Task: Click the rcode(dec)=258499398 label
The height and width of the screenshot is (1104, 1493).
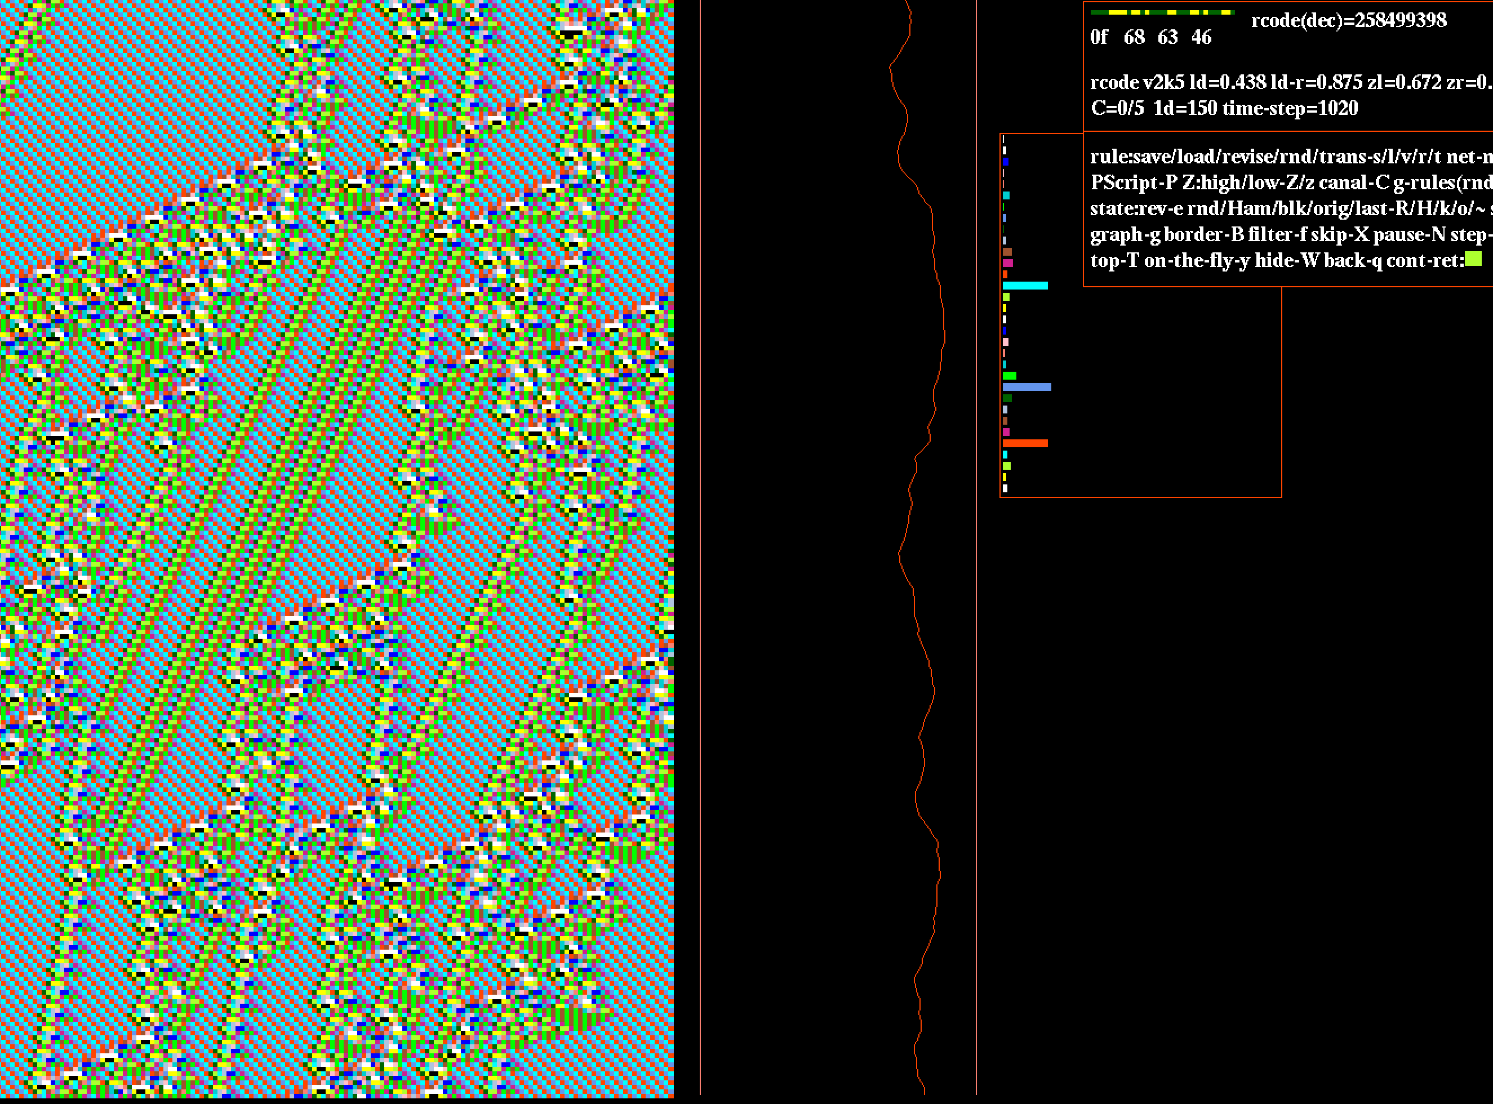Action: click(1349, 21)
